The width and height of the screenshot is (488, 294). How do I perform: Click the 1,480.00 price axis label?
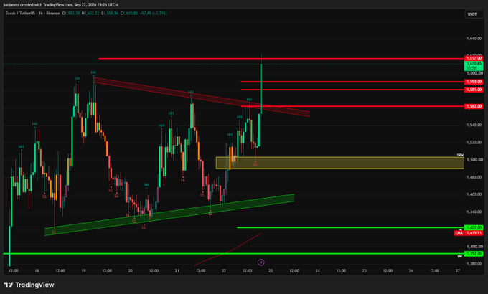tap(474, 177)
